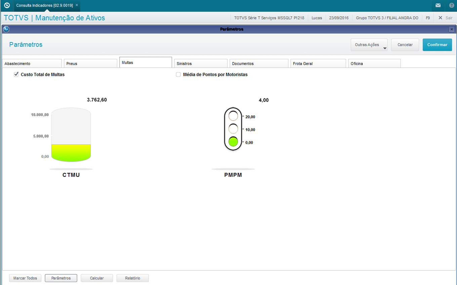Click the TOTVS logo icon at top-left
The height and width of the screenshot is (285, 457).
pyautogui.click(x=7, y=5)
